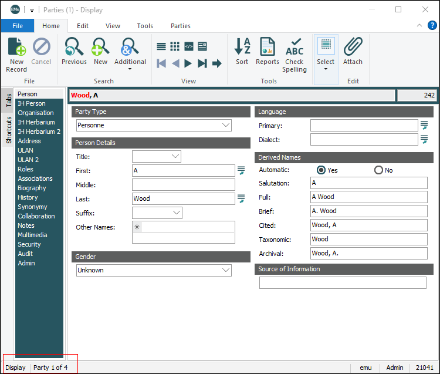Go to the last record arrow

pos(202,63)
